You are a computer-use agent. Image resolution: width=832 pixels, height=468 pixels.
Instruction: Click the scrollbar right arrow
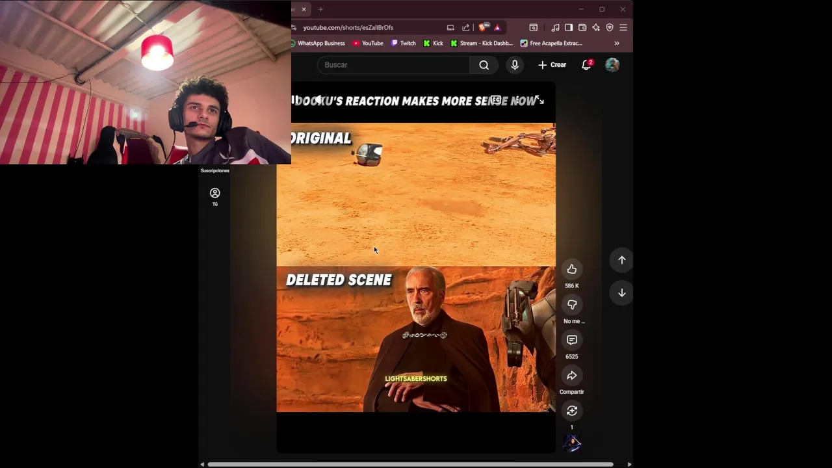tap(629, 464)
